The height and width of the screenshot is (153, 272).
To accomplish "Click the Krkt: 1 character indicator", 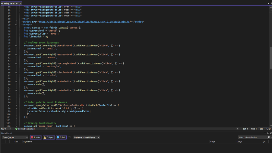I will pyautogui.click(x=254, y=129).
